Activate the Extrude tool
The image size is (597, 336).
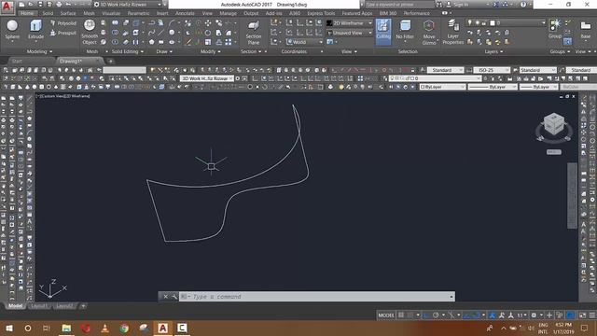(35, 30)
